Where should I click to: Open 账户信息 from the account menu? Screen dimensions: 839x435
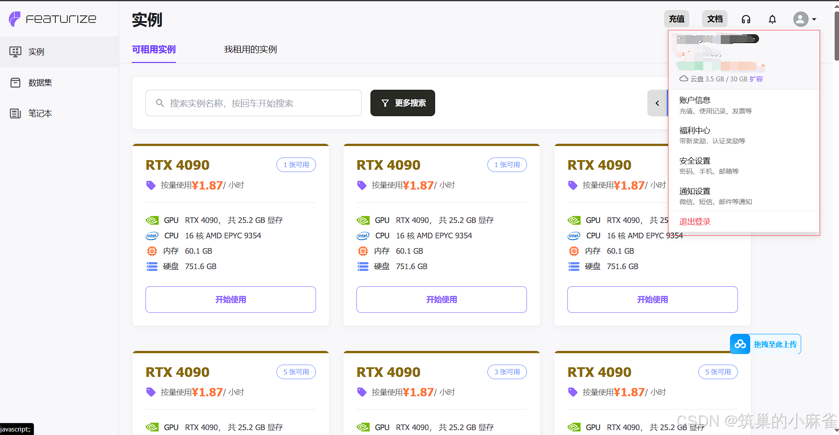695,100
